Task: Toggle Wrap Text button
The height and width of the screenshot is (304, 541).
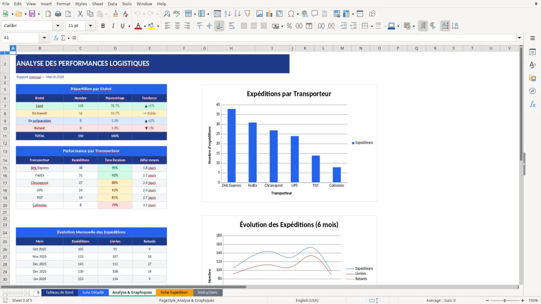Action: pos(231,26)
